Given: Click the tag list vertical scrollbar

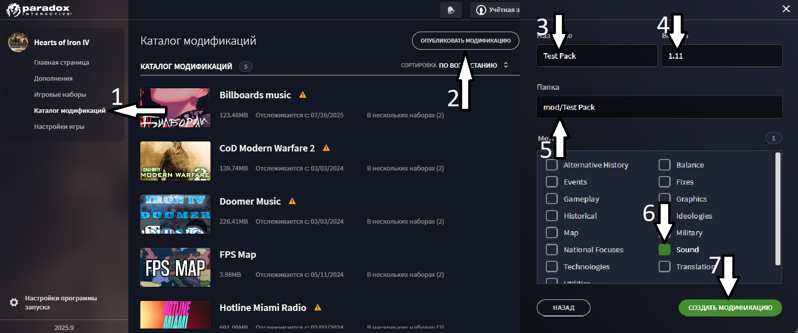Looking at the screenshot, I should pos(778,209).
